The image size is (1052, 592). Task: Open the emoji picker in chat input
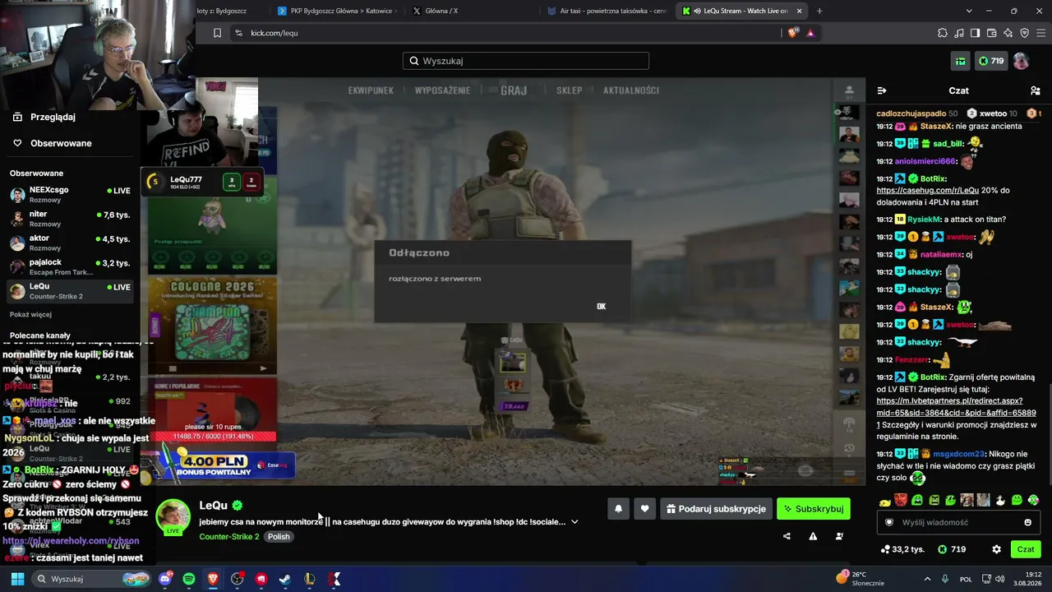click(1027, 522)
